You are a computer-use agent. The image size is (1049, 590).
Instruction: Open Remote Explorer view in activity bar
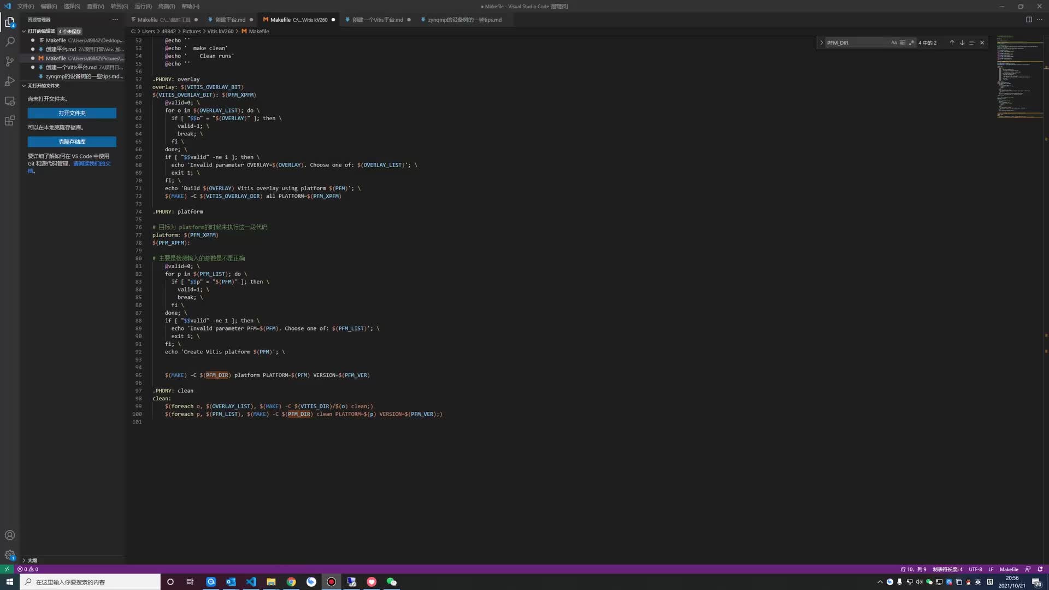[x=10, y=101]
